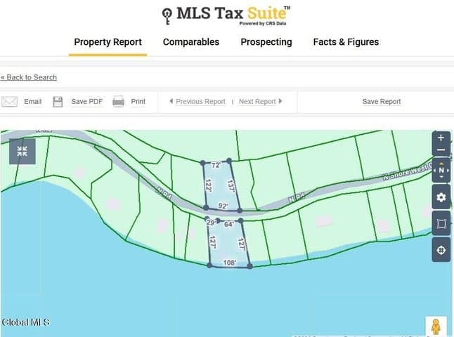The height and width of the screenshot is (337, 454).
Task: Collapse the map with the shrink icon
Action: (x=22, y=151)
